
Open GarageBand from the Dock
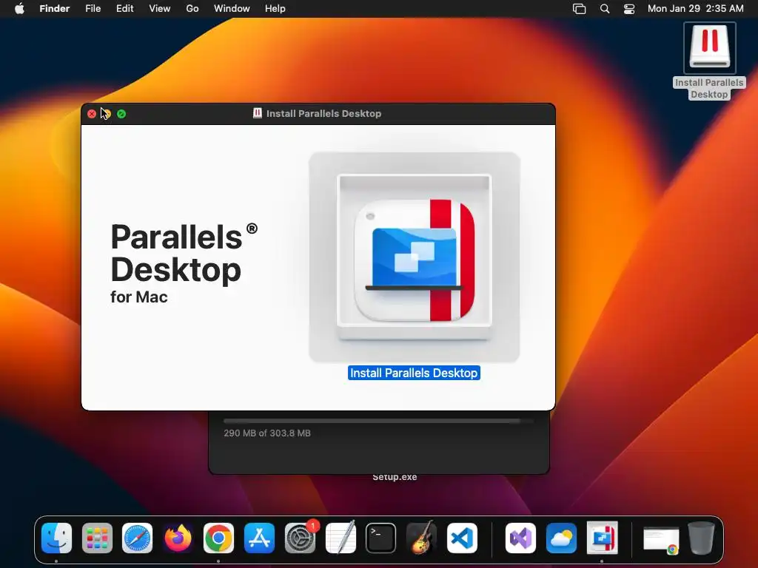tap(421, 538)
